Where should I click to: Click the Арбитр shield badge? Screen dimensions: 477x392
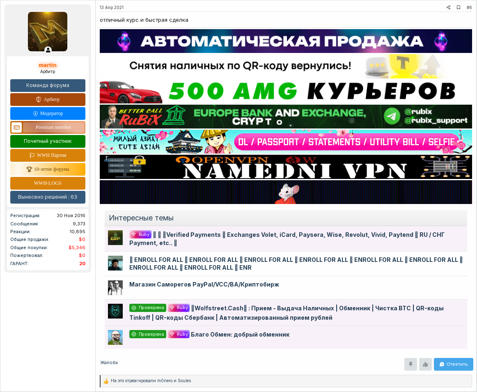[x=48, y=99]
